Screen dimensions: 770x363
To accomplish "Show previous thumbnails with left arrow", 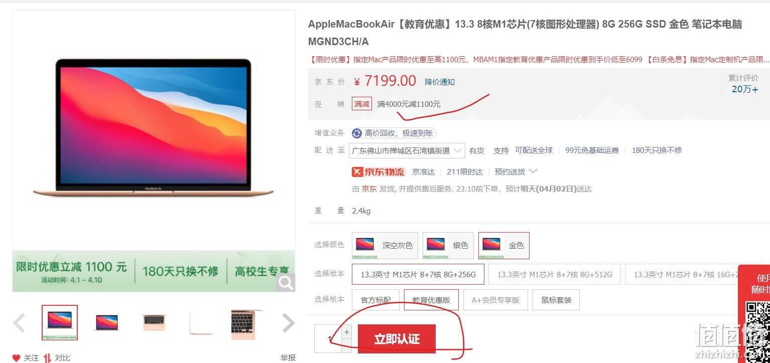I will tap(19, 323).
